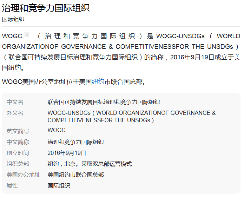Image resolution: width=244 pixels, height=197 pixels.
Task: Click the 中文名 label in the infobox
Action: click(15, 102)
